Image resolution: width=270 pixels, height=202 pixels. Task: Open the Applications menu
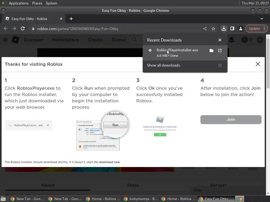point(19,3)
